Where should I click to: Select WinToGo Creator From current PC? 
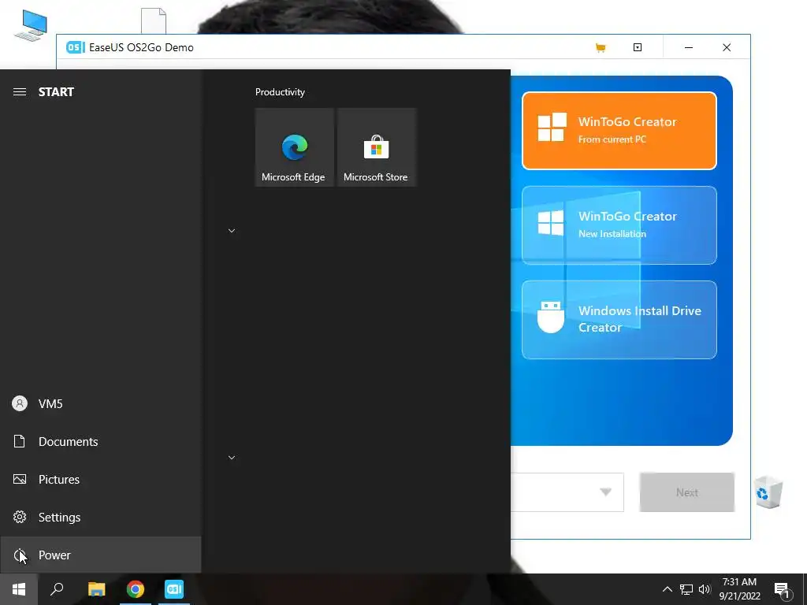(x=619, y=131)
